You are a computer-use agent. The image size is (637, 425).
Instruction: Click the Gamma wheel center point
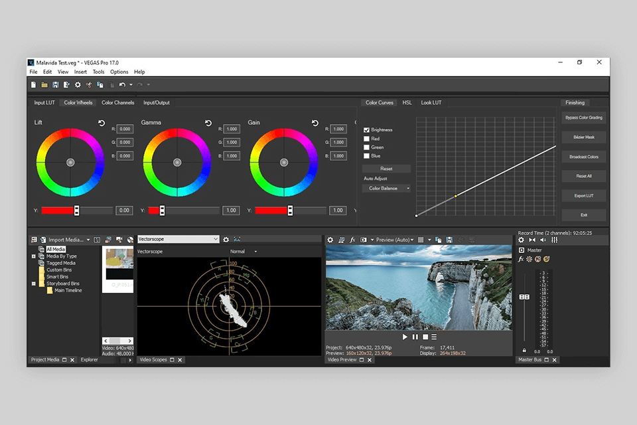pos(177,163)
